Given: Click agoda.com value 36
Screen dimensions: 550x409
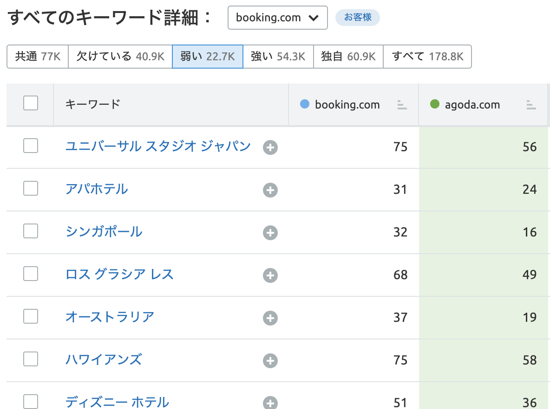Looking at the screenshot, I should pyautogui.click(x=530, y=403).
